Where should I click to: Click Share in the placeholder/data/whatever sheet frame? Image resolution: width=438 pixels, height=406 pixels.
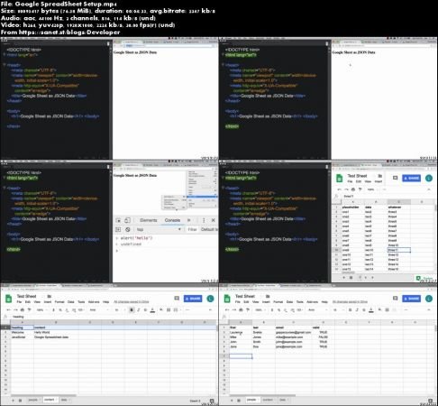(x=412, y=178)
